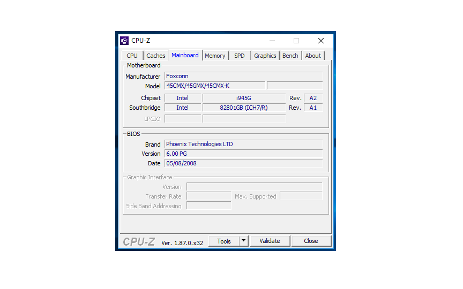The height and width of the screenshot is (289, 463).
Task: Click the CPU-Z title bar text
Action: point(141,41)
